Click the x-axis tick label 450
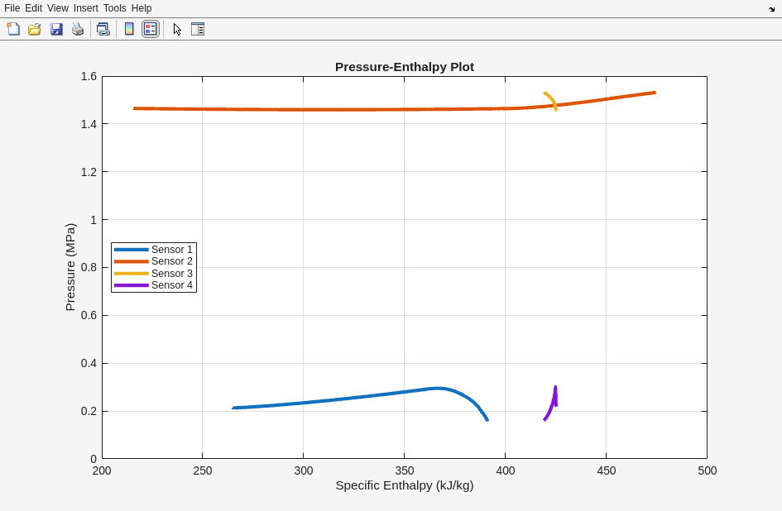782x511 pixels. click(x=607, y=470)
